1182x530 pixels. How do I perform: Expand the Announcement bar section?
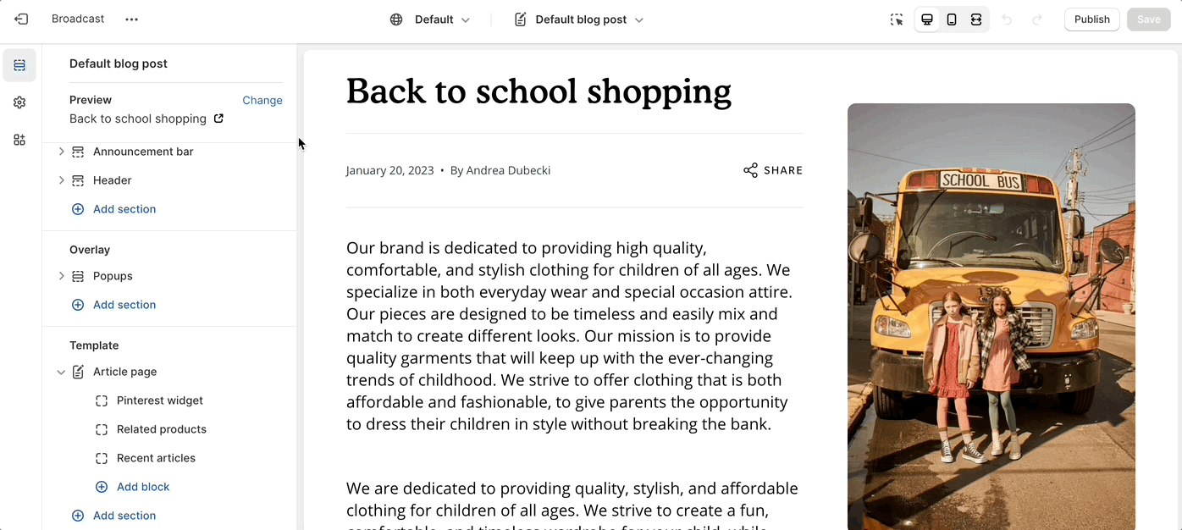click(x=61, y=152)
